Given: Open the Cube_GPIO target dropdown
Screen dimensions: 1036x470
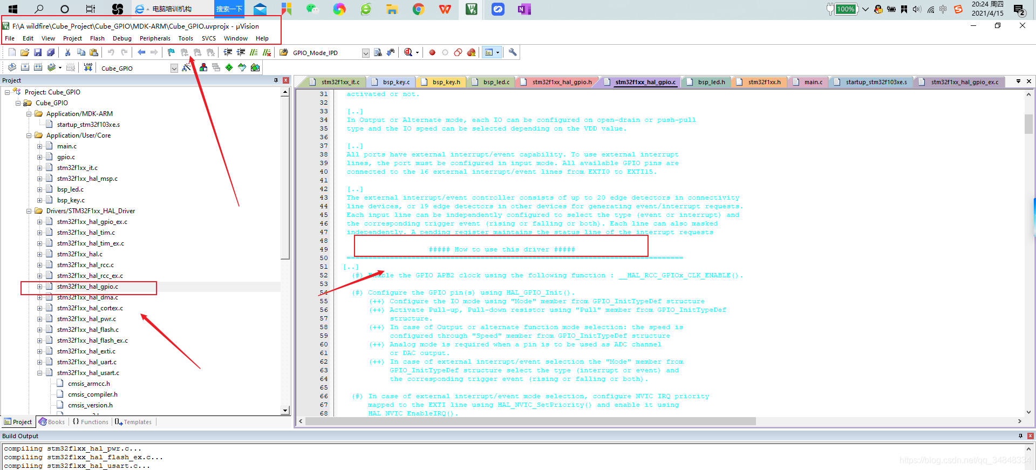Looking at the screenshot, I should click(x=174, y=68).
